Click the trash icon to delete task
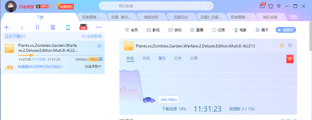Screen dimensions: 312x120 pyautogui.click(x=53, y=27)
